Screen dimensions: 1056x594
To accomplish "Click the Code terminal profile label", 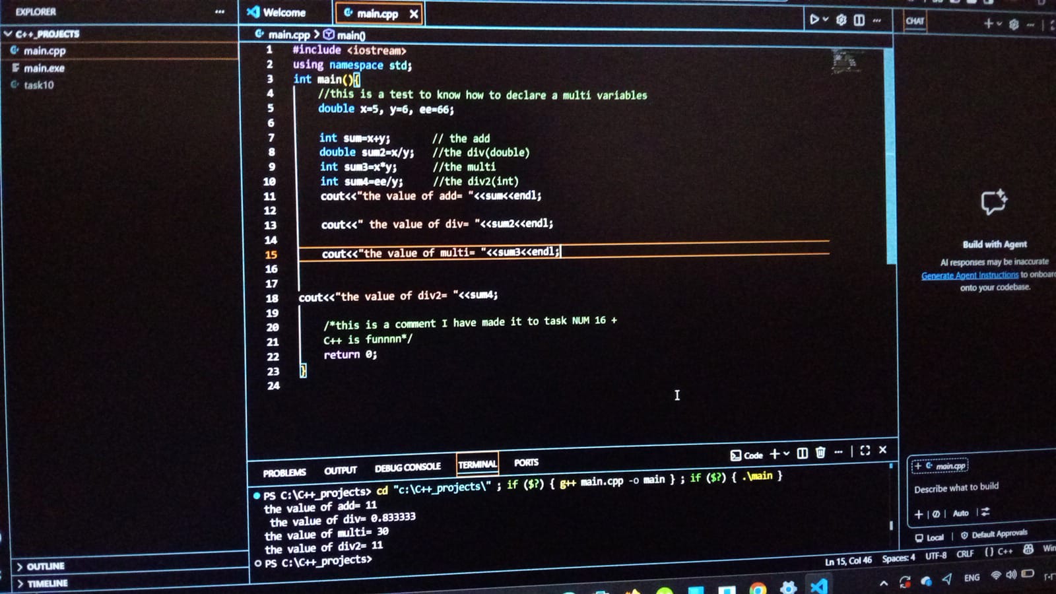I will pyautogui.click(x=746, y=455).
